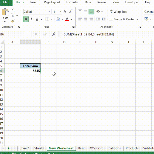Apply red font color
The image size is (154, 154).
[67, 19]
